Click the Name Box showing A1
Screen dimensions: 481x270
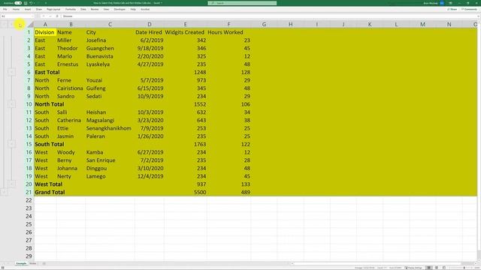point(17,16)
